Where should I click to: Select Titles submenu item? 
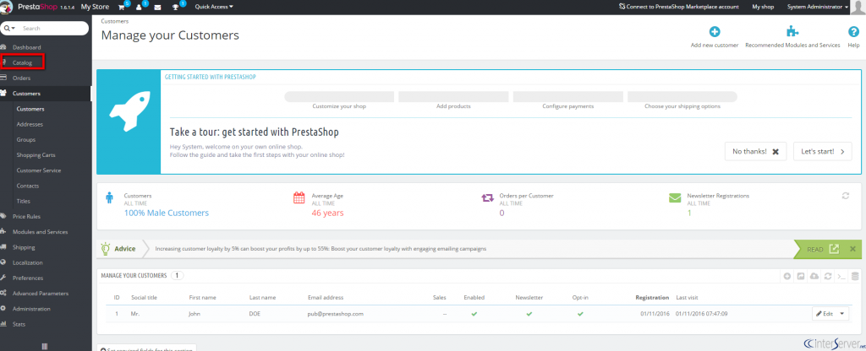(24, 202)
